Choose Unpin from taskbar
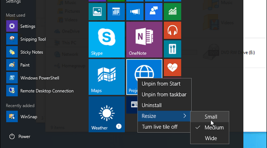The width and height of the screenshot is (267, 148). click(x=164, y=95)
